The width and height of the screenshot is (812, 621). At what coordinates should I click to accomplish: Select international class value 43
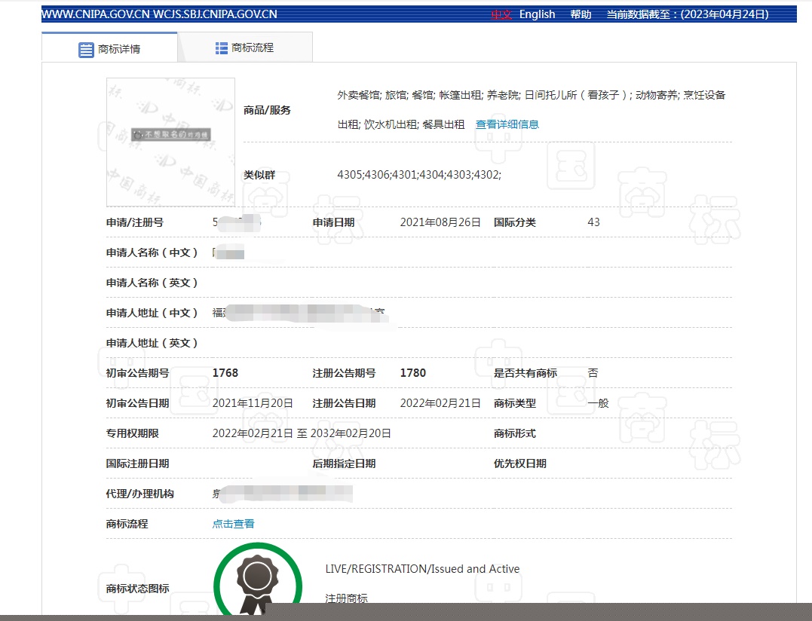593,222
